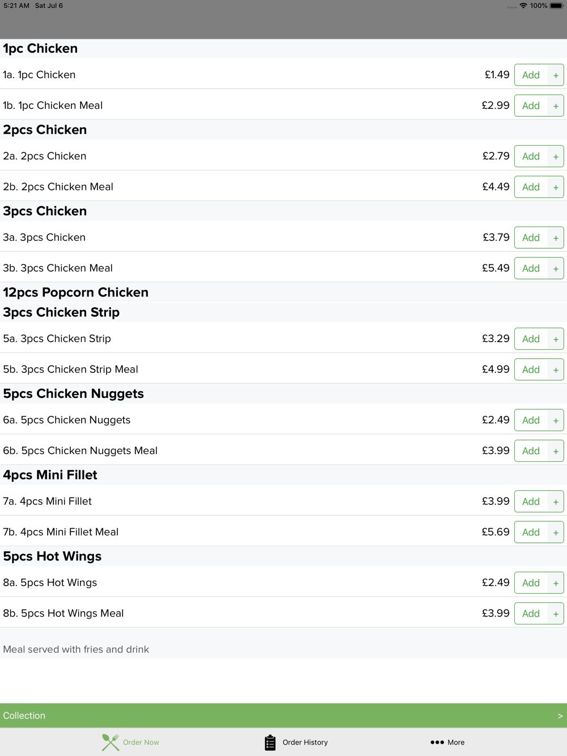Add 3a. 3pcs Chicken to order
Image resolution: width=567 pixels, height=756 pixels.
pyautogui.click(x=531, y=238)
